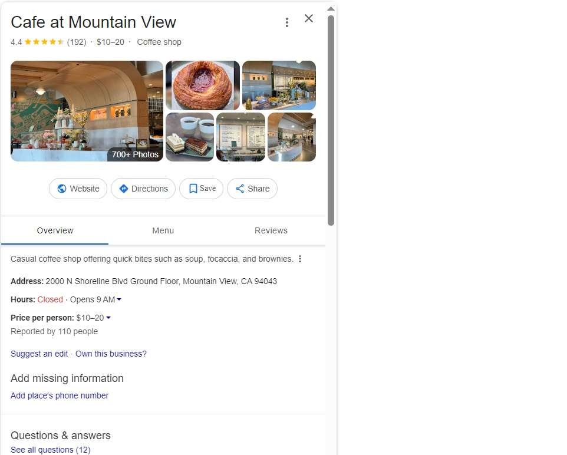Share the Cafe at Mountain View listing

point(252,189)
